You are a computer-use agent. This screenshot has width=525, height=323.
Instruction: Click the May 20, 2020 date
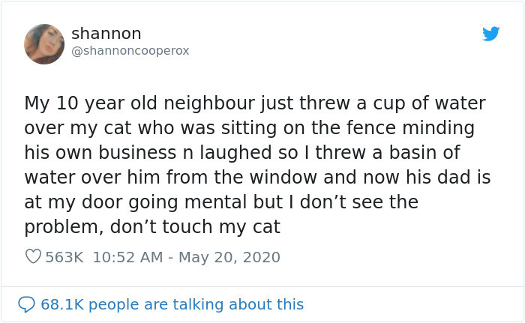coord(228,257)
